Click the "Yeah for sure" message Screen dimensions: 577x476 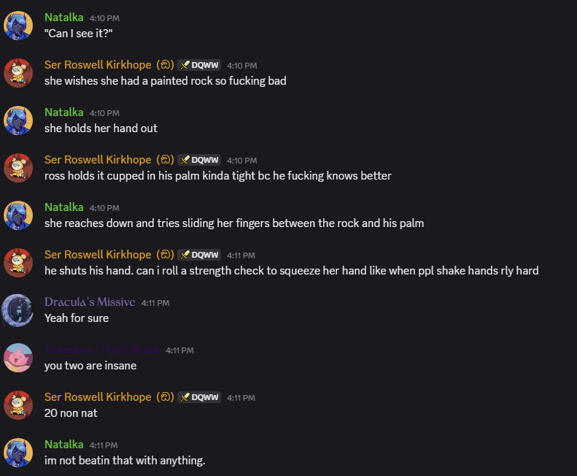(77, 318)
